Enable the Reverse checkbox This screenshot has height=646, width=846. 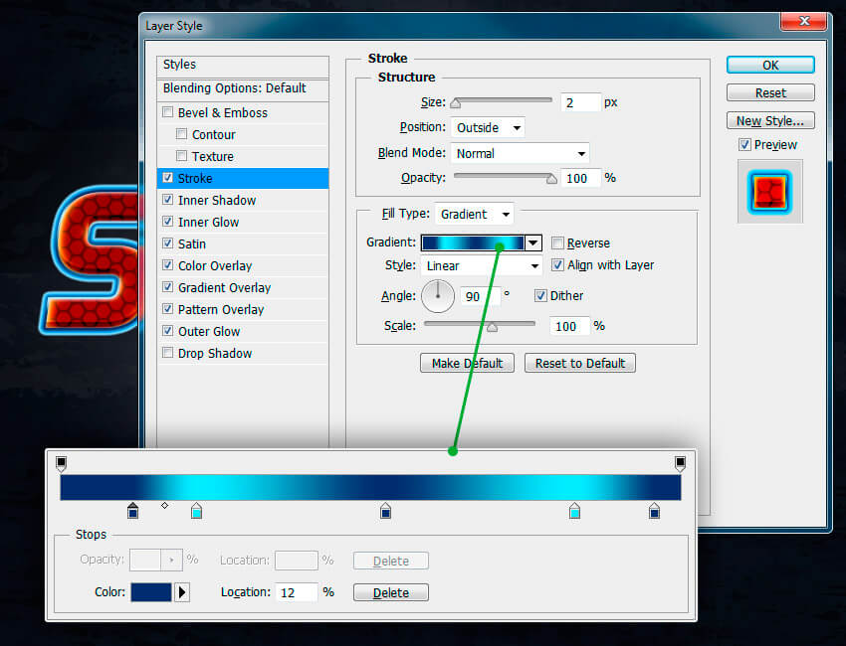pyautogui.click(x=558, y=243)
